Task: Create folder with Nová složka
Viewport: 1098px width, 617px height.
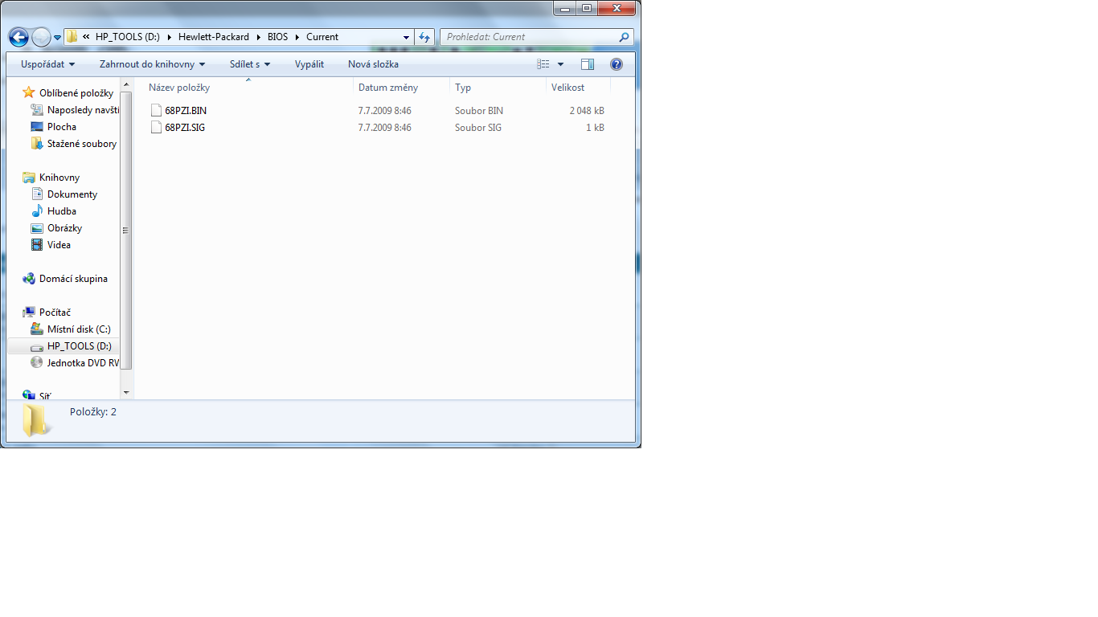Action: tap(373, 64)
